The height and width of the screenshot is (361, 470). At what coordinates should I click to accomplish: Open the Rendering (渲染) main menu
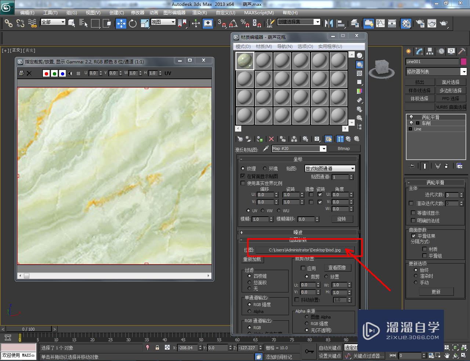pos(200,12)
